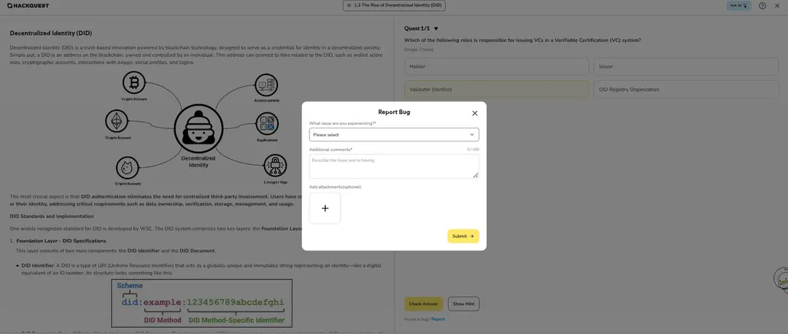The width and height of the screenshot is (788, 334).
Task: Click the plus icon to add attachment
Action: (325, 209)
